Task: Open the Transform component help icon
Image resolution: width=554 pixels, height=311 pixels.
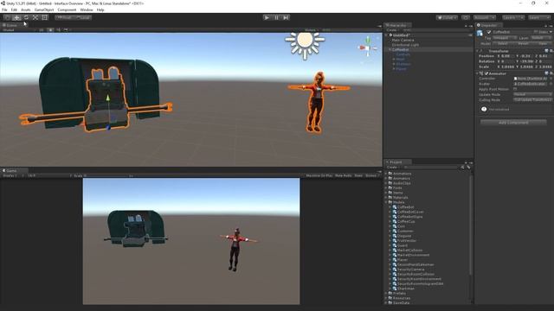Action: pos(546,51)
